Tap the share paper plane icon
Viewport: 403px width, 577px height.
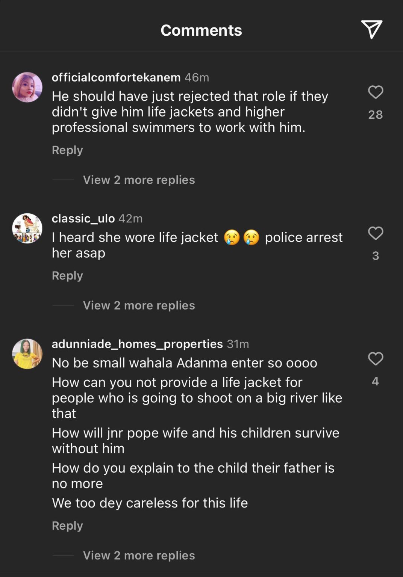pos(371,29)
